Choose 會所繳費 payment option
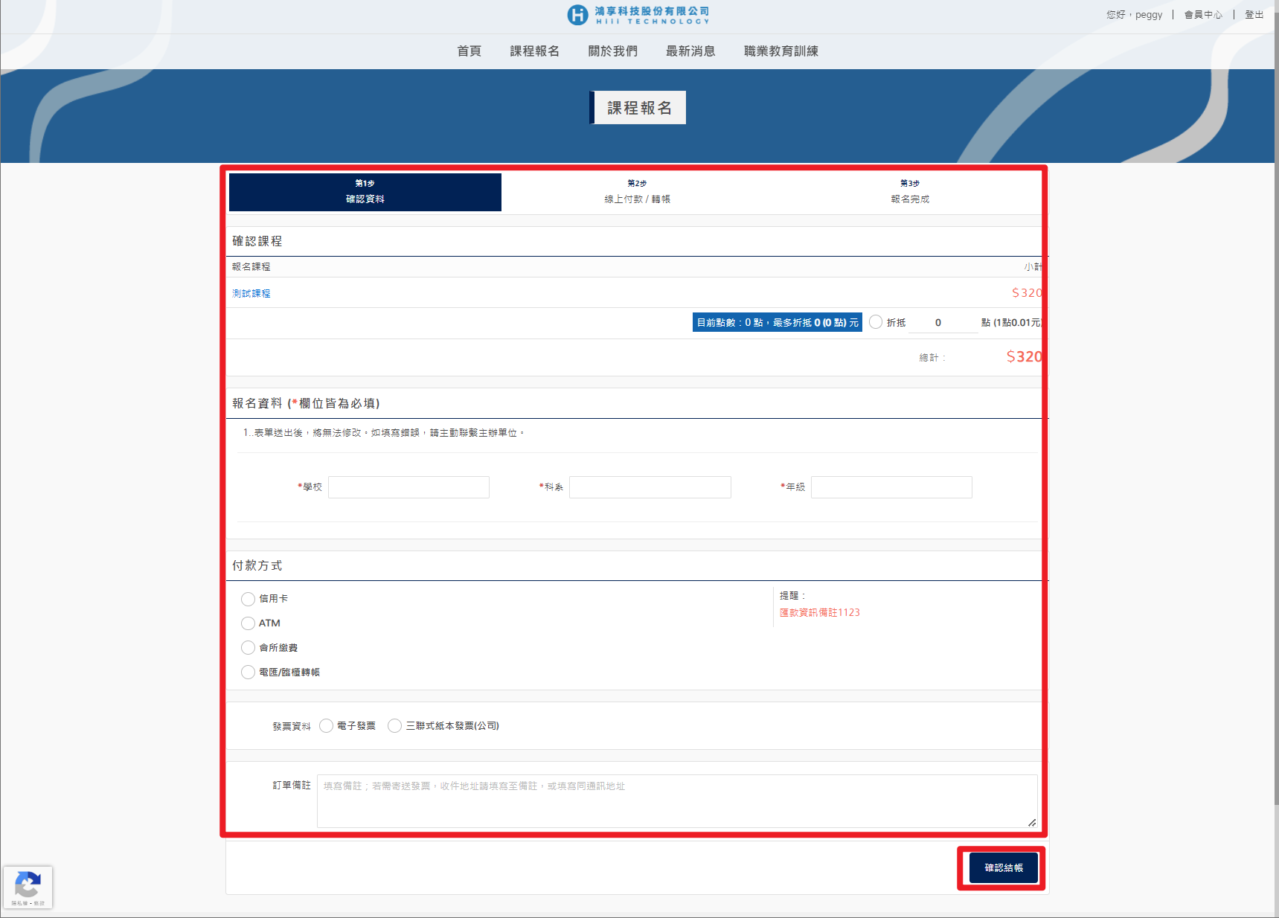The image size is (1279, 918). [249, 648]
